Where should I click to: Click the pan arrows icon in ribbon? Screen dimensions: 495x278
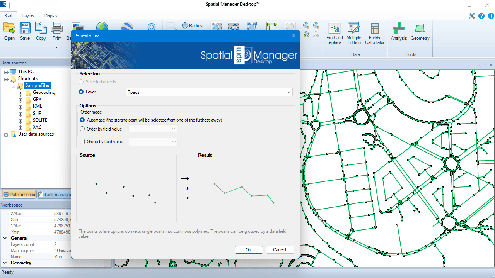(234, 26)
